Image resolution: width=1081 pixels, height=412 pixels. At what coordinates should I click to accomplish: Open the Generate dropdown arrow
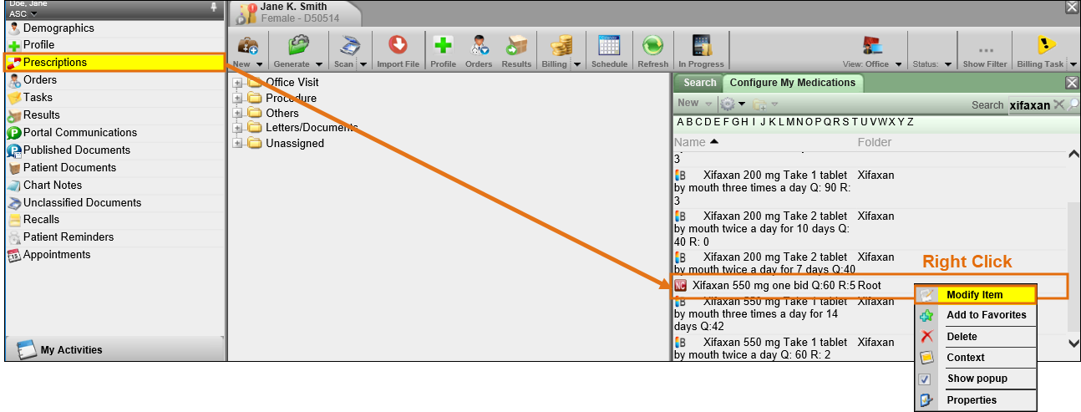coord(319,64)
